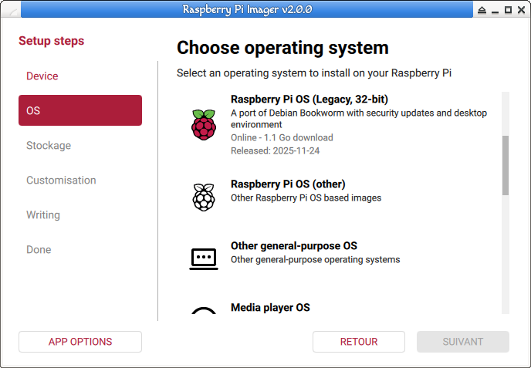Open Media player OS category

point(340,307)
